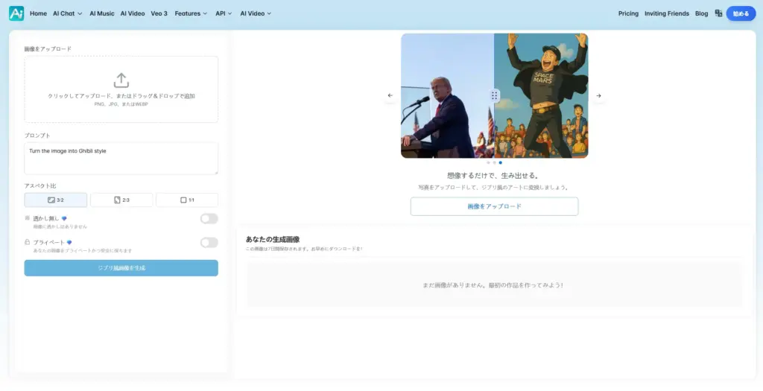
Task: Toggle the 透かし無し switch
Action: coord(209,219)
